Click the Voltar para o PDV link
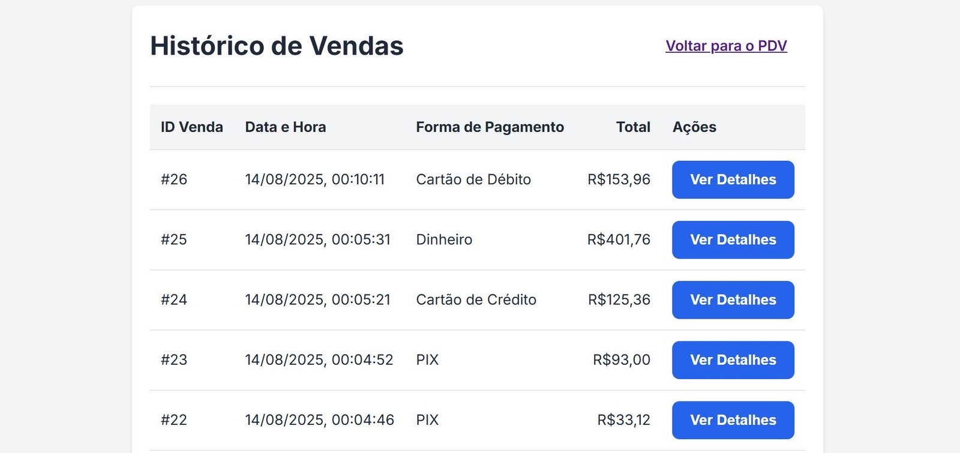The width and height of the screenshot is (960, 453). pos(726,46)
